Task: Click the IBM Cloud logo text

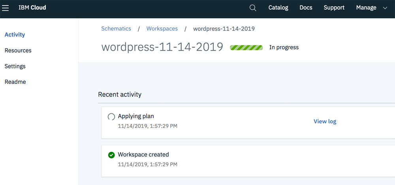Action: (x=32, y=8)
